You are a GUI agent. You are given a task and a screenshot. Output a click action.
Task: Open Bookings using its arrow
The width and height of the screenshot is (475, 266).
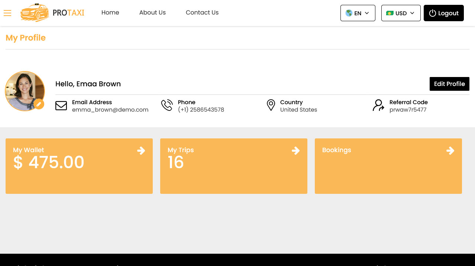click(450, 150)
